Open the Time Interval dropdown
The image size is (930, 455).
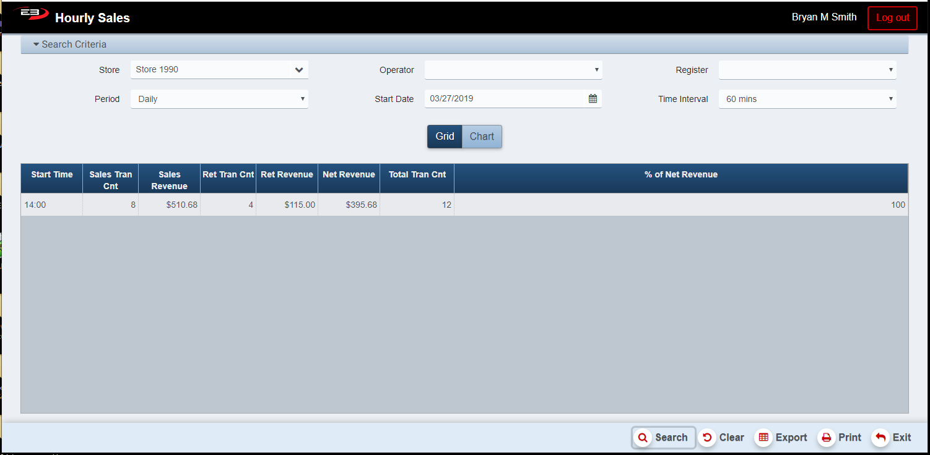point(807,99)
